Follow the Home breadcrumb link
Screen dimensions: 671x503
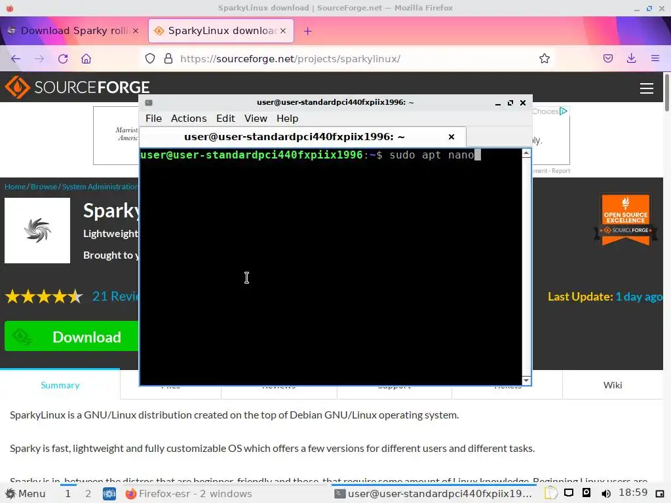tap(15, 187)
